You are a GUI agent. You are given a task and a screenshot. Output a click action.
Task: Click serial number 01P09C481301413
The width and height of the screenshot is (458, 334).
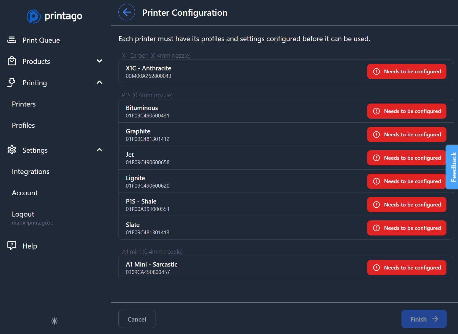pyautogui.click(x=147, y=233)
